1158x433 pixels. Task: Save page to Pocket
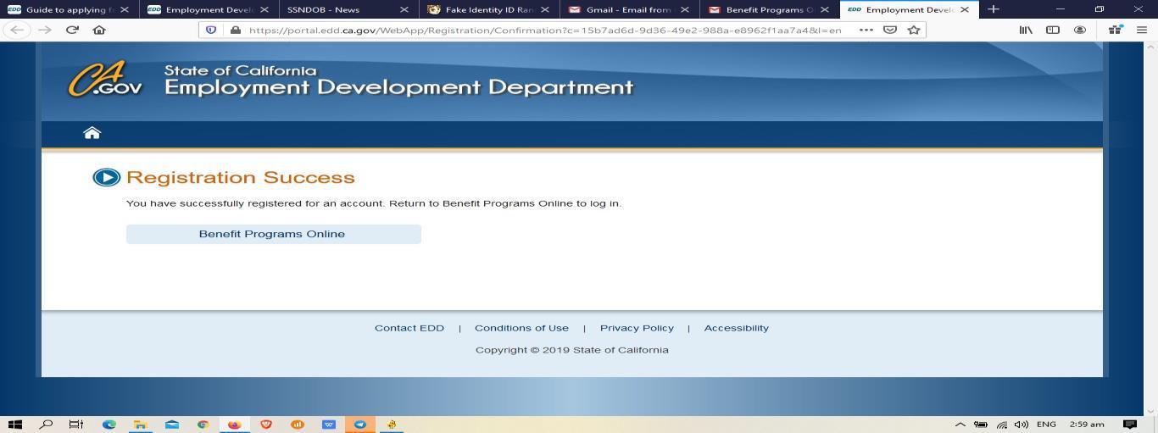click(889, 30)
